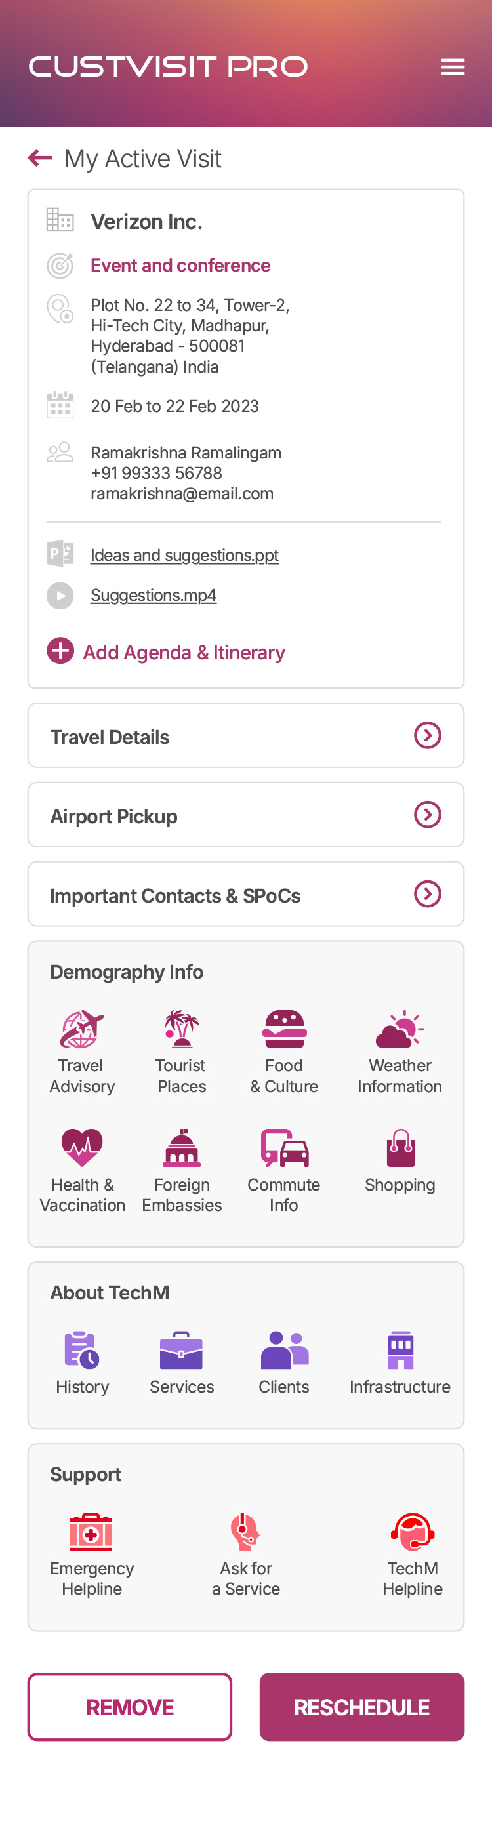Open the Shopping bag icon
This screenshot has height=1834, width=492.
tap(400, 1148)
